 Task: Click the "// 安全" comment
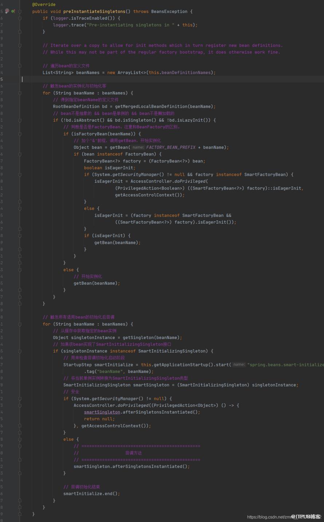point(71,392)
